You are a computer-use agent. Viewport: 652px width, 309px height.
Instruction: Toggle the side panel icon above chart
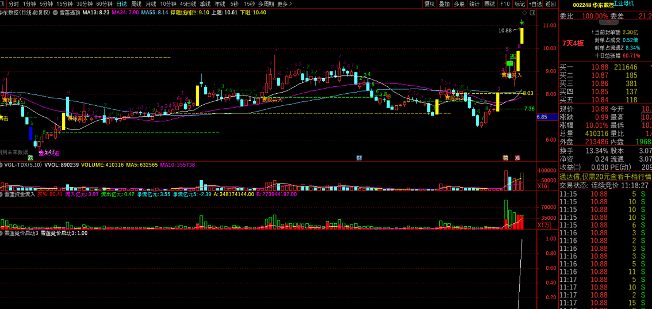tap(531, 13)
